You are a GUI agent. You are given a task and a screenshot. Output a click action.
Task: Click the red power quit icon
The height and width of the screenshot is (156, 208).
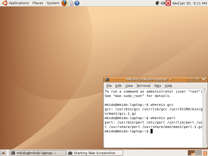pyautogui.click(x=168, y=3)
